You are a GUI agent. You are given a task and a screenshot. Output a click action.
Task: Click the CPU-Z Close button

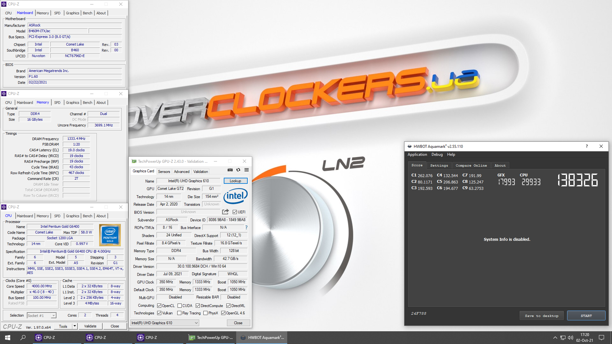[115, 326]
